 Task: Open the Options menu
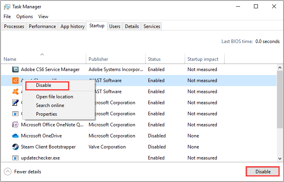point(25,17)
